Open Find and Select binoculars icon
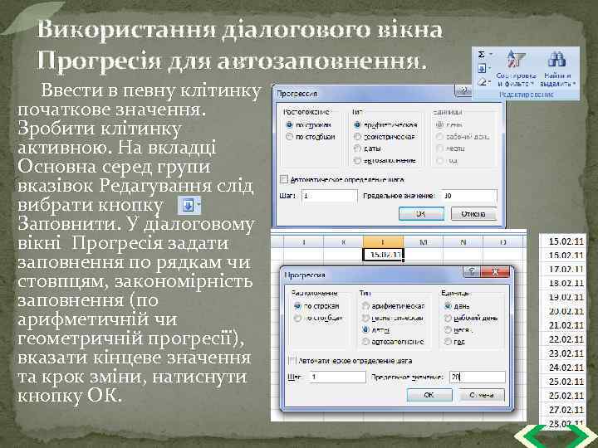This screenshot has height=448, width=598. click(556, 60)
